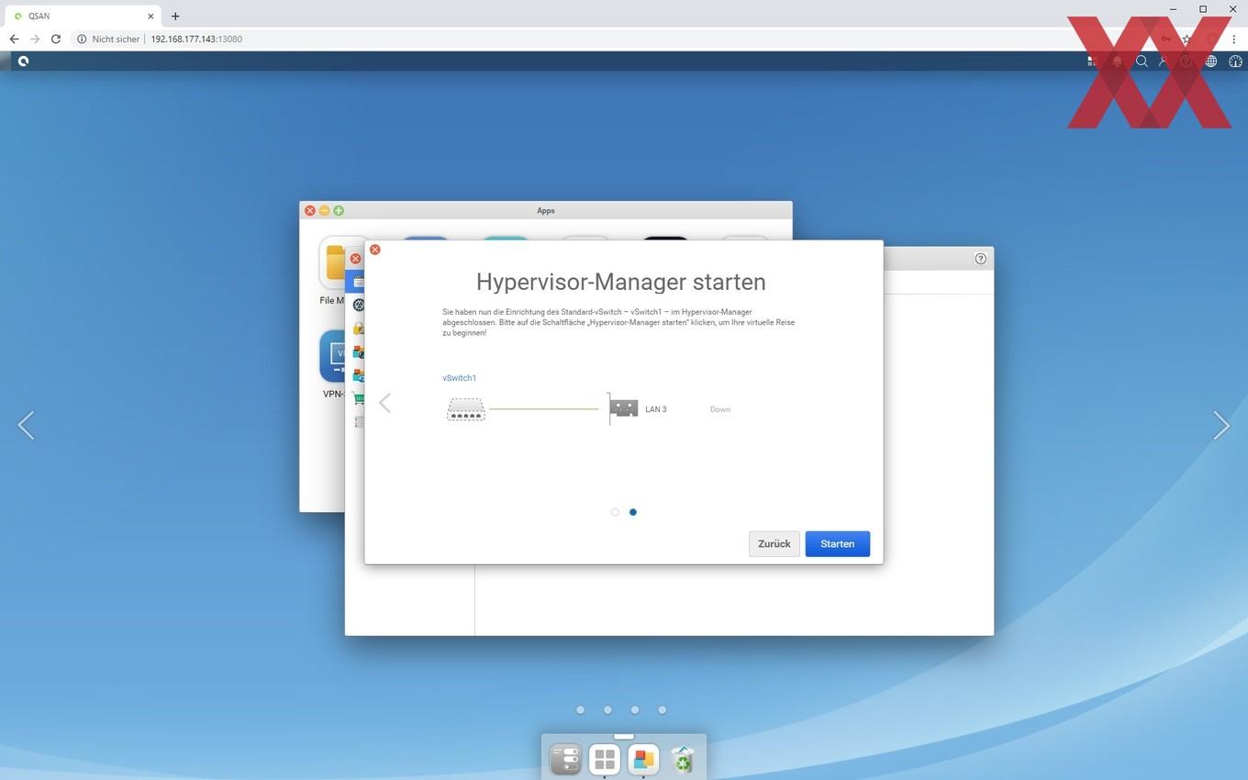Open Chrome three-dot menu
1248x780 pixels.
(x=1234, y=39)
